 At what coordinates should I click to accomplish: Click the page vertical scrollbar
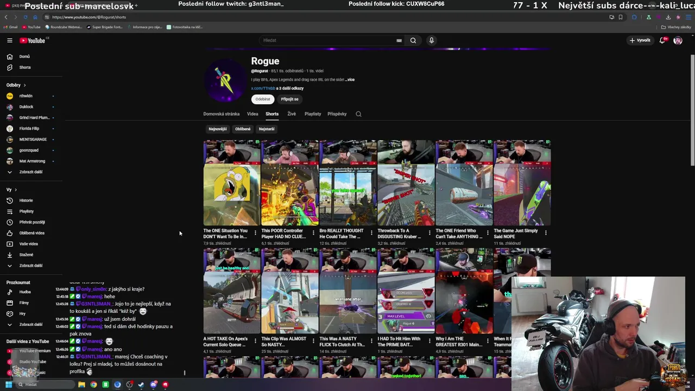click(692, 110)
